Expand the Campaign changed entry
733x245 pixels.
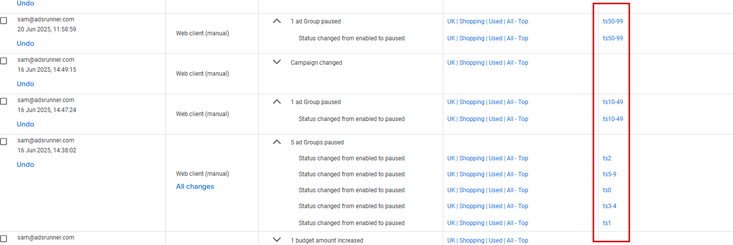coord(277,63)
